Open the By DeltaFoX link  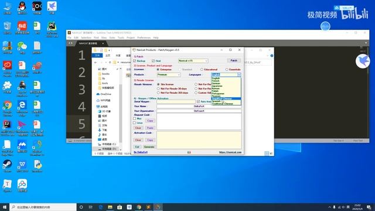point(141,152)
